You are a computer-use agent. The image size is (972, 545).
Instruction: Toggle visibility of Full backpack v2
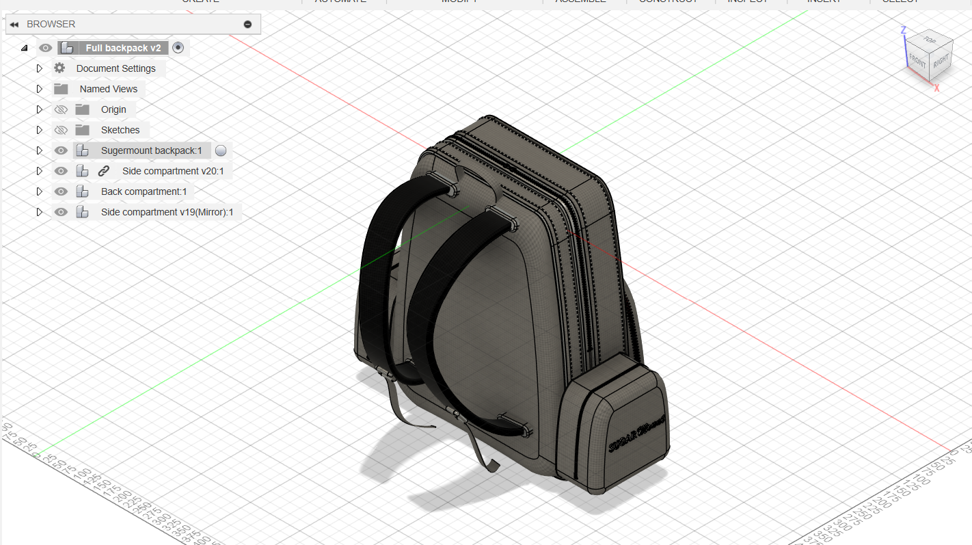[45, 48]
